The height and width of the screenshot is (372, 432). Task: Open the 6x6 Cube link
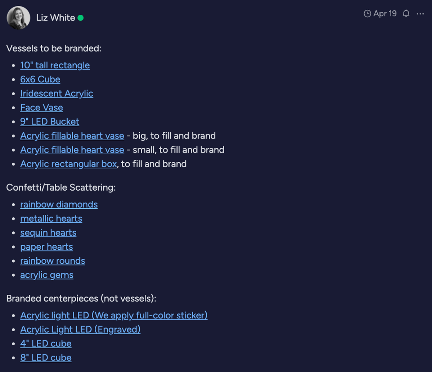40,79
